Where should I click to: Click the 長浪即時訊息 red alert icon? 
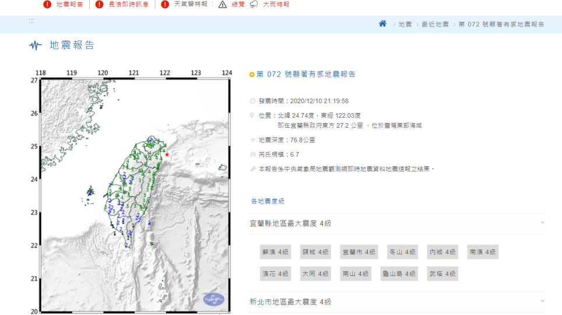[x=99, y=5]
